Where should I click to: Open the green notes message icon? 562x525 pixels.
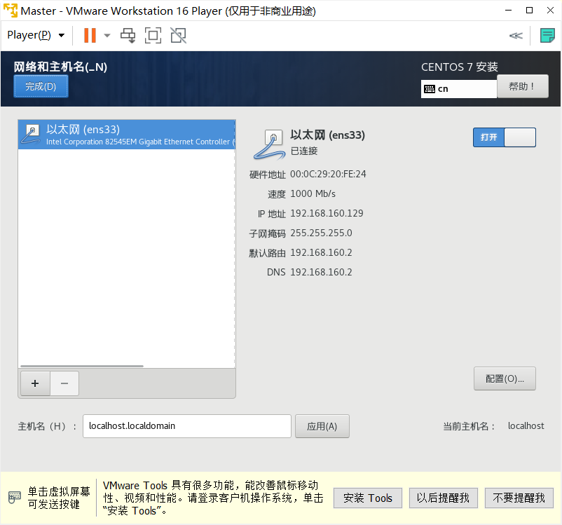click(x=547, y=36)
